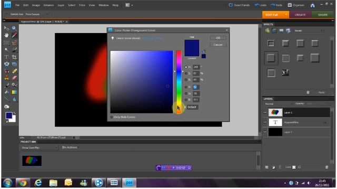Select the S saturation radio button
This screenshot has height=189, width=337.
coord(186,73)
